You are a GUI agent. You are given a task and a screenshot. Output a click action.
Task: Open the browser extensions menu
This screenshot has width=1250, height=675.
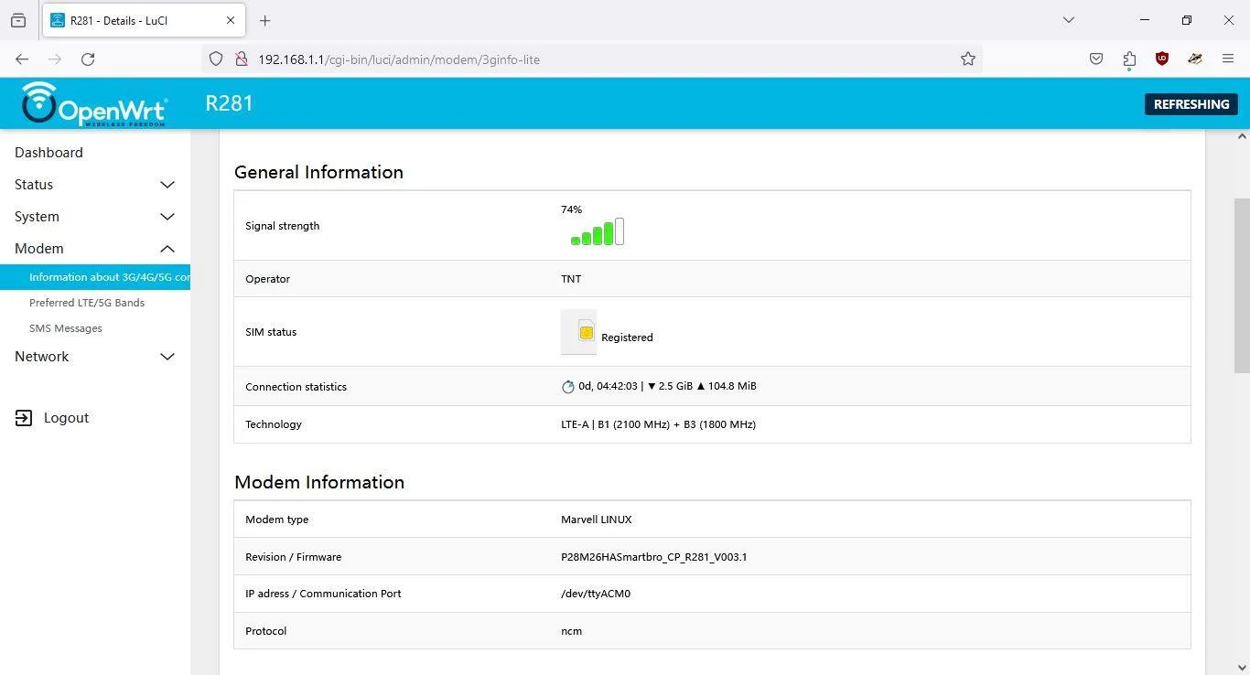point(1129,59)
